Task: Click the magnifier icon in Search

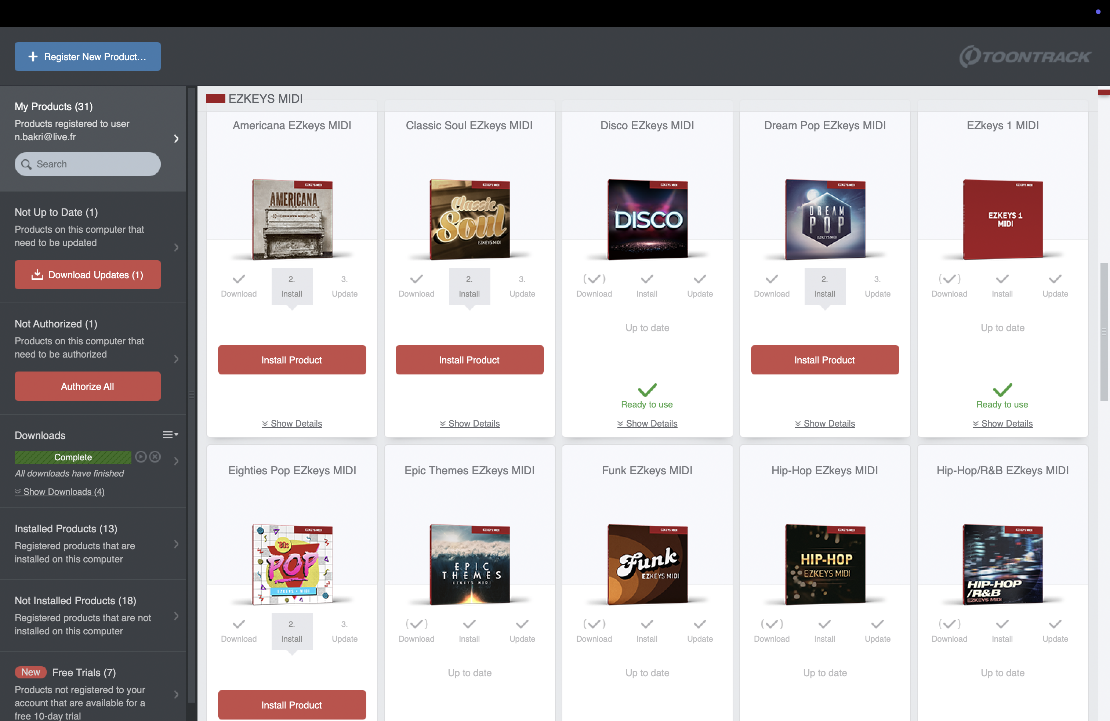Action: pyautogui.click(x=26, y=164)
